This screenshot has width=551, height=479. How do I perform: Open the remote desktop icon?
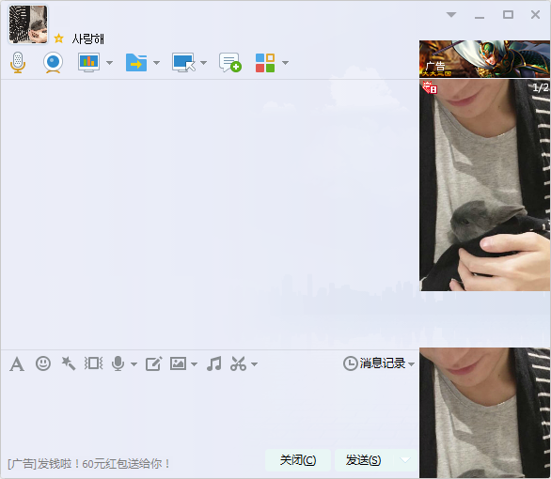183,63
